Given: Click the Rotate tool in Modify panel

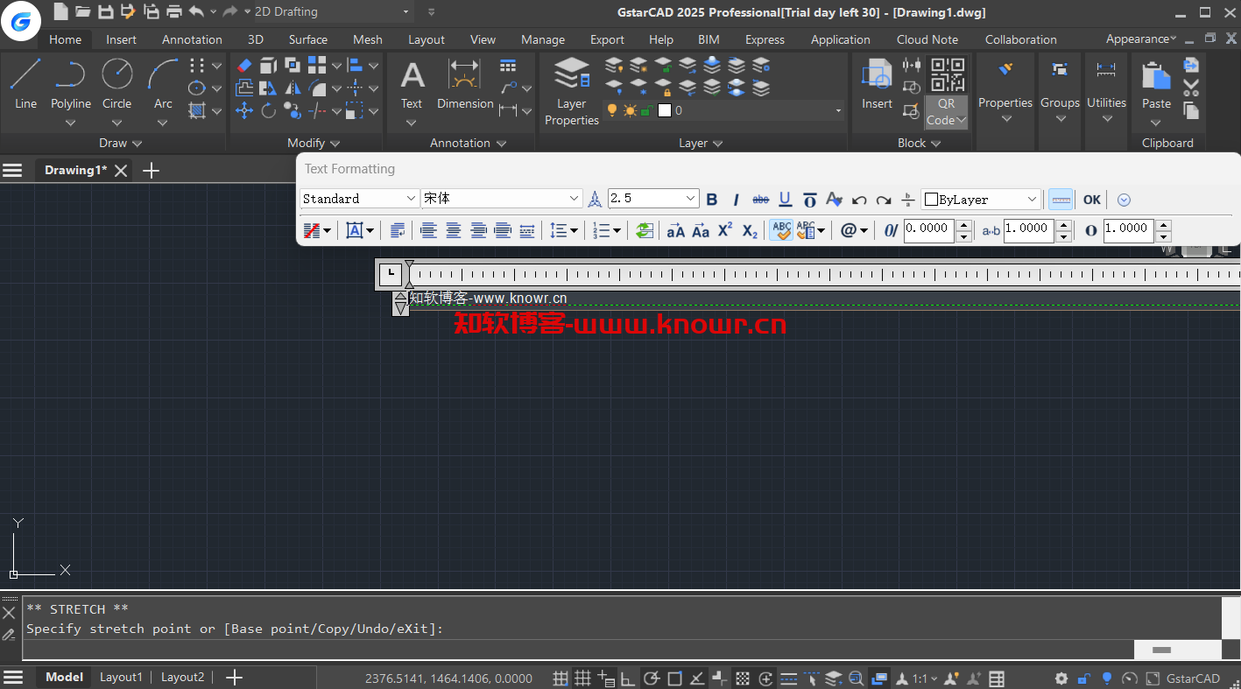Looking at the screenshot, I should (x=268, y=111).
